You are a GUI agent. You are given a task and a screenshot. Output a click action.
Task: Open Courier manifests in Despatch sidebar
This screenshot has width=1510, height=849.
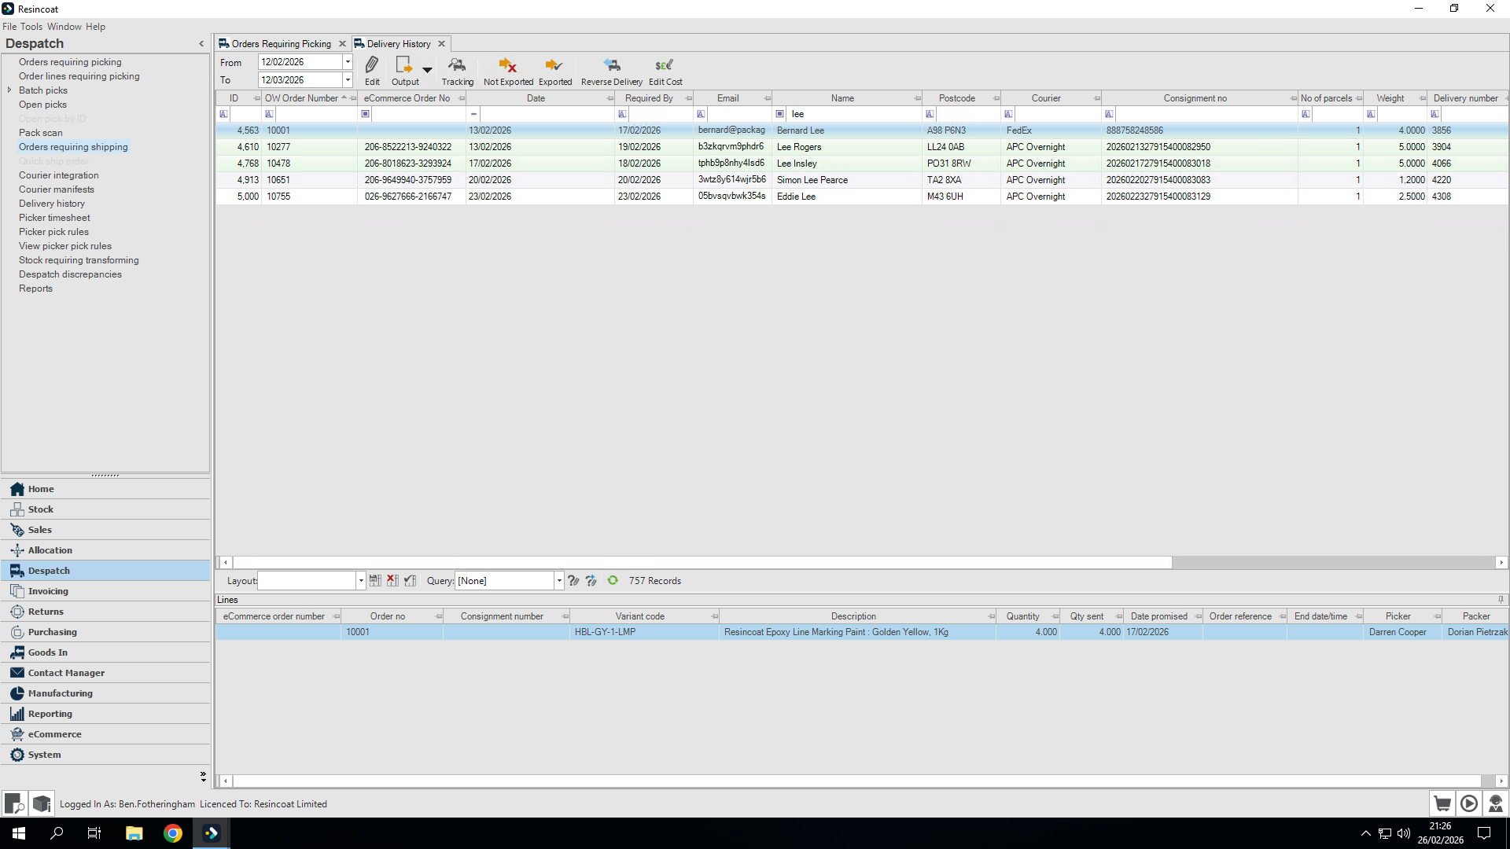click(x=57, y=189)
